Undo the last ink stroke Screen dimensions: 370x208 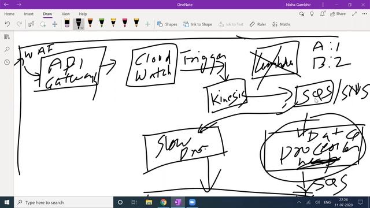8,24
